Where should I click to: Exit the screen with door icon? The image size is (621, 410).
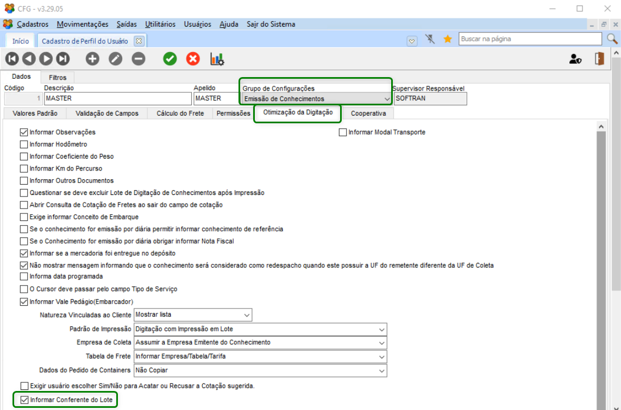tap(599, 59)
